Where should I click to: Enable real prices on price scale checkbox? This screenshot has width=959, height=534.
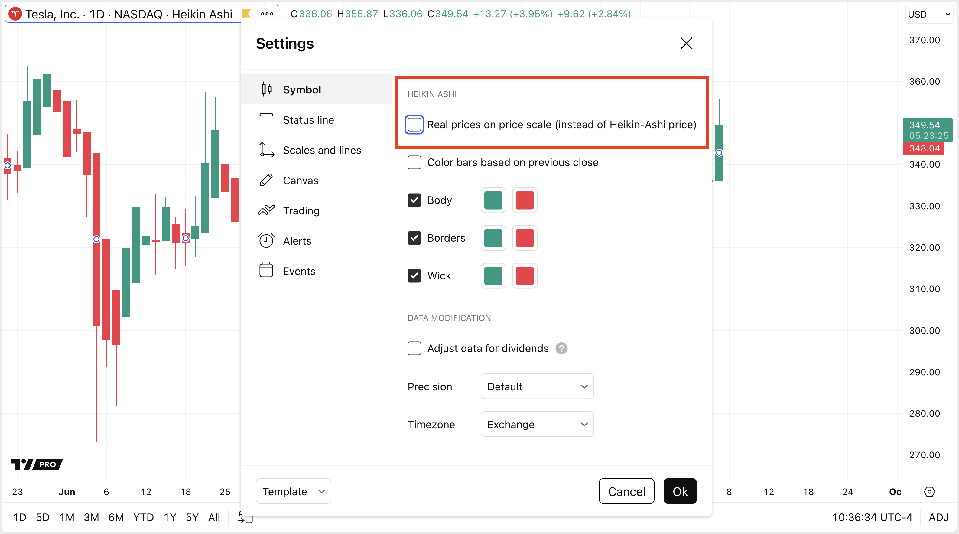click(x=414, y=124)
